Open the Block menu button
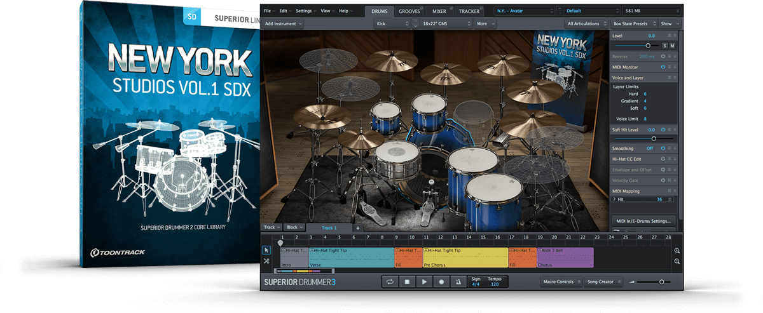 [294, 227]
